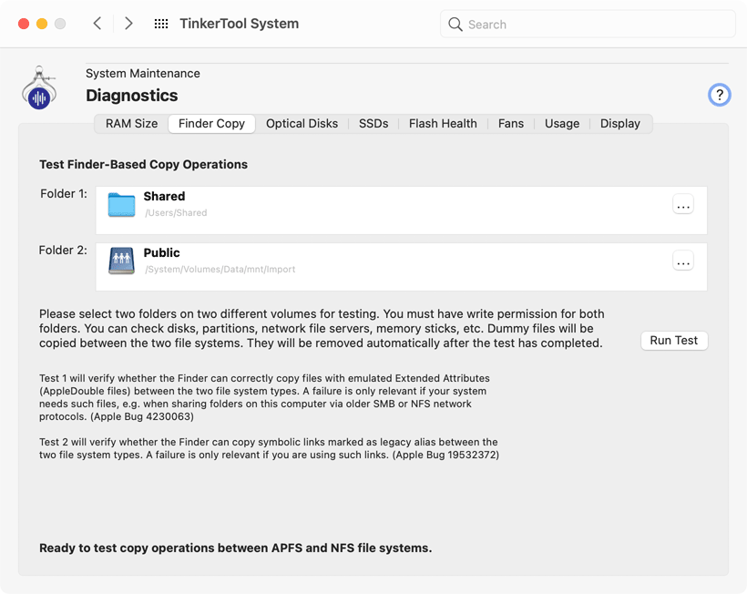
Task: Select the Public folder name
Action: 162,253
